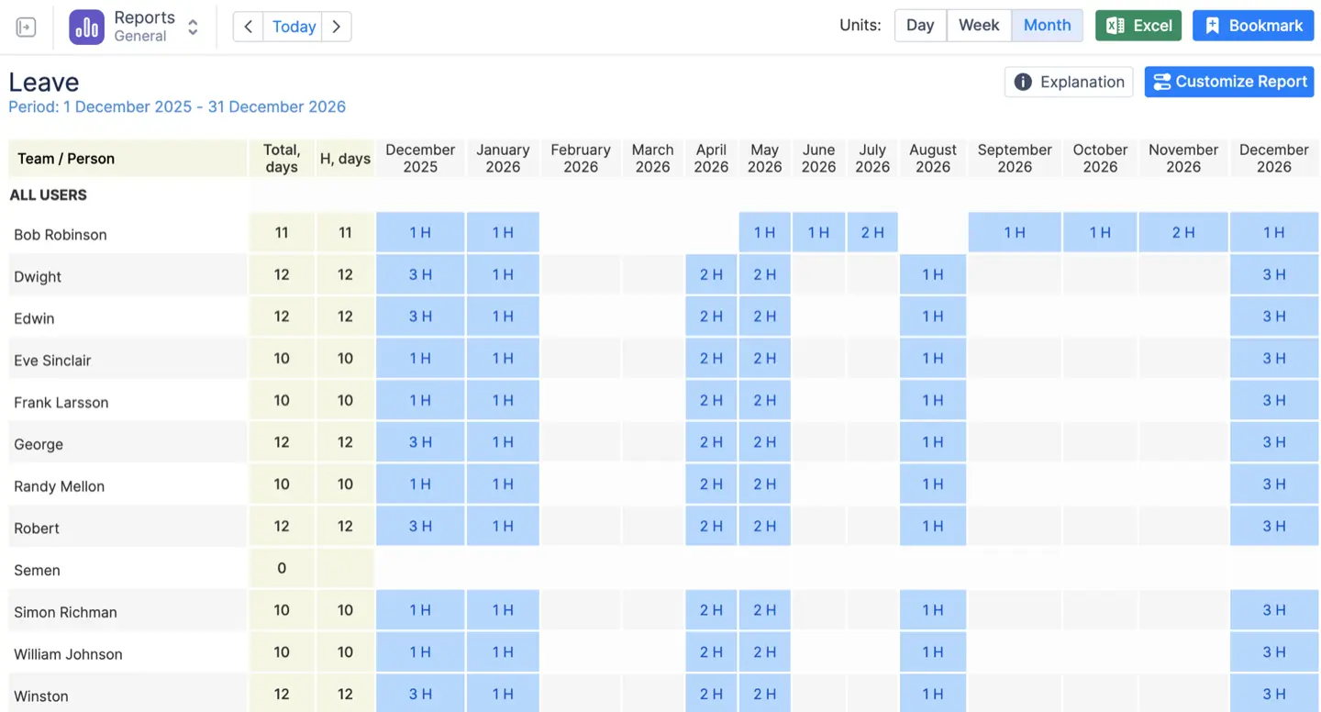Click Bob Robinson's June 2026 1 H cell
Viewport: 1321px width, 712px height.
pyautogui.click(x=818, y=232)
